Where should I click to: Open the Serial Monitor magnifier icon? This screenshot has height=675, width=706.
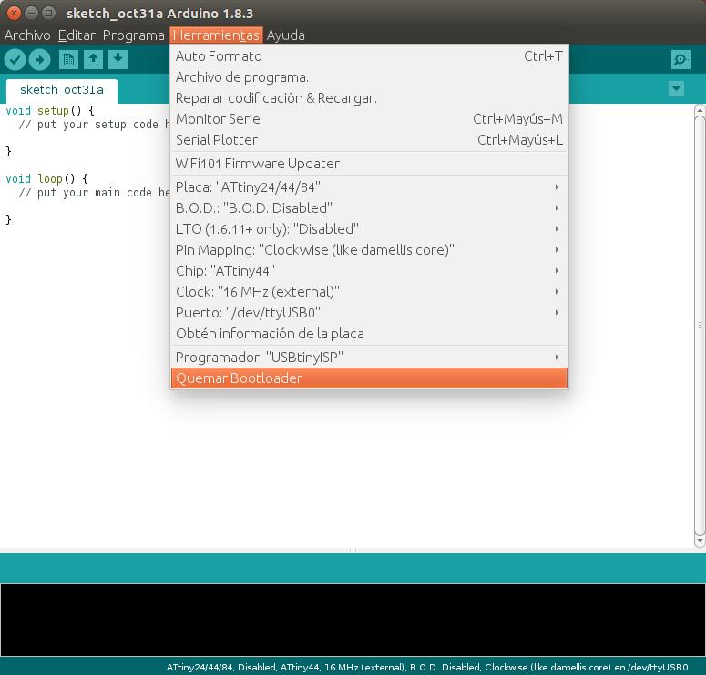(x=680, y=59)
